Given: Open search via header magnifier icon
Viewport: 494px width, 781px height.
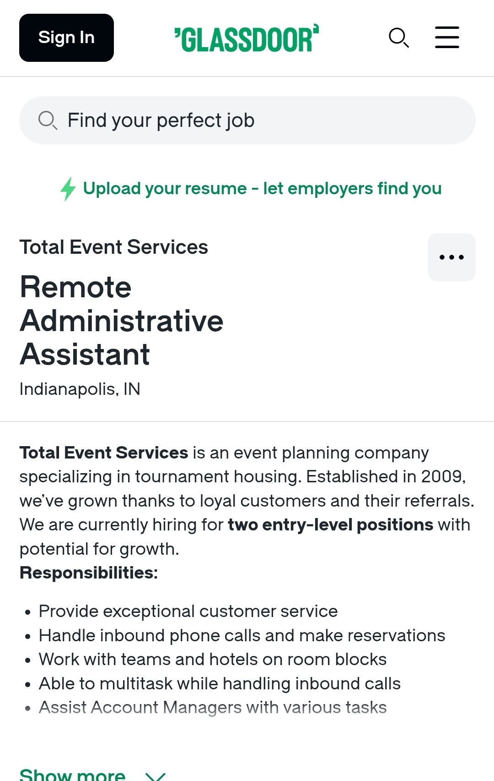Looking at the screenshot, I should [398, 38].
